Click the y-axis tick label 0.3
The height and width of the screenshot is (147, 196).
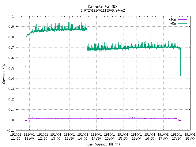pyautogui.click(x=11, y=89)
